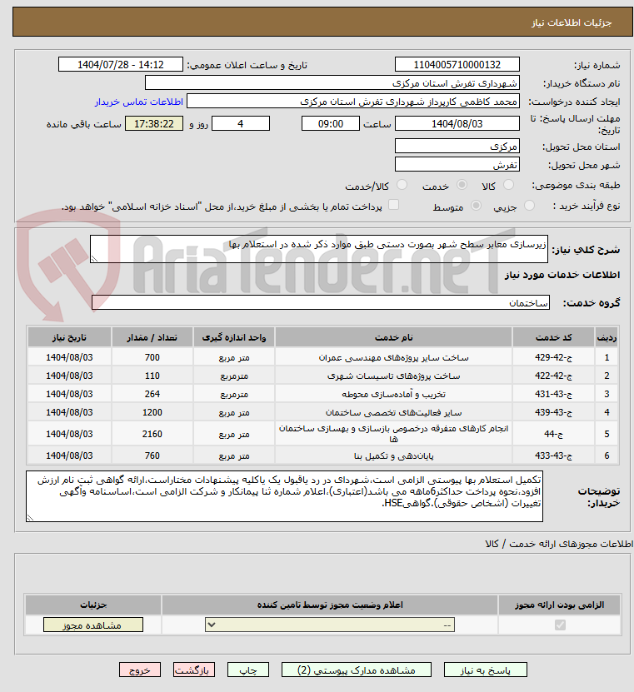Screen dimensions: 634x692
Task: Select row سایر فعالیت‌های تخصصی ساختمان
Action: pyautogui.click(x=323, y=412)
